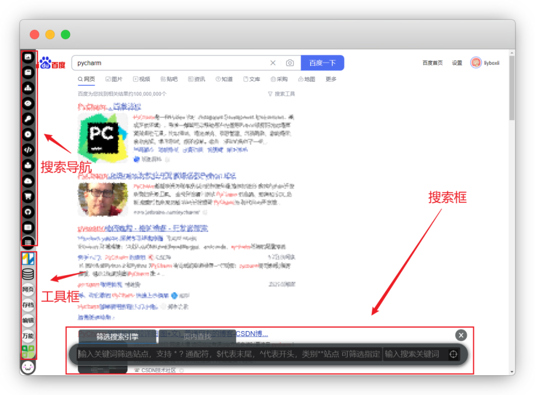Image resolution: width=535 pixels, height=395 pixels.
Task: Switch to the 图片 tab
Action: [x=114, y=79]
